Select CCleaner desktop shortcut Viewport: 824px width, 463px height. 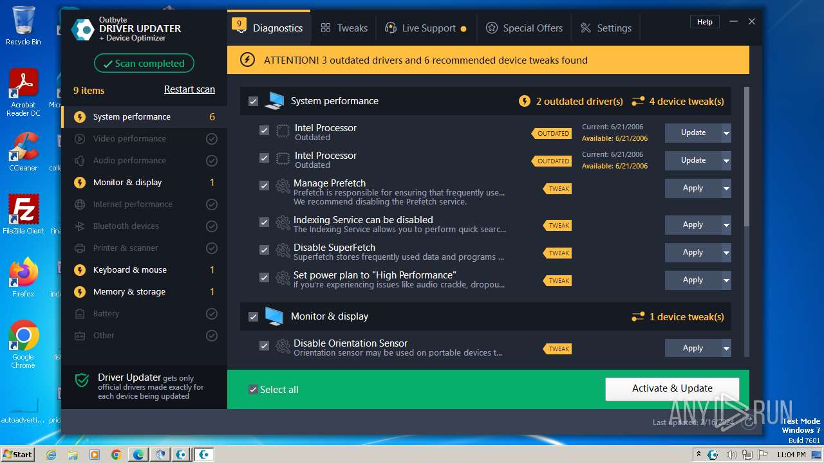(x=23, y=152)
